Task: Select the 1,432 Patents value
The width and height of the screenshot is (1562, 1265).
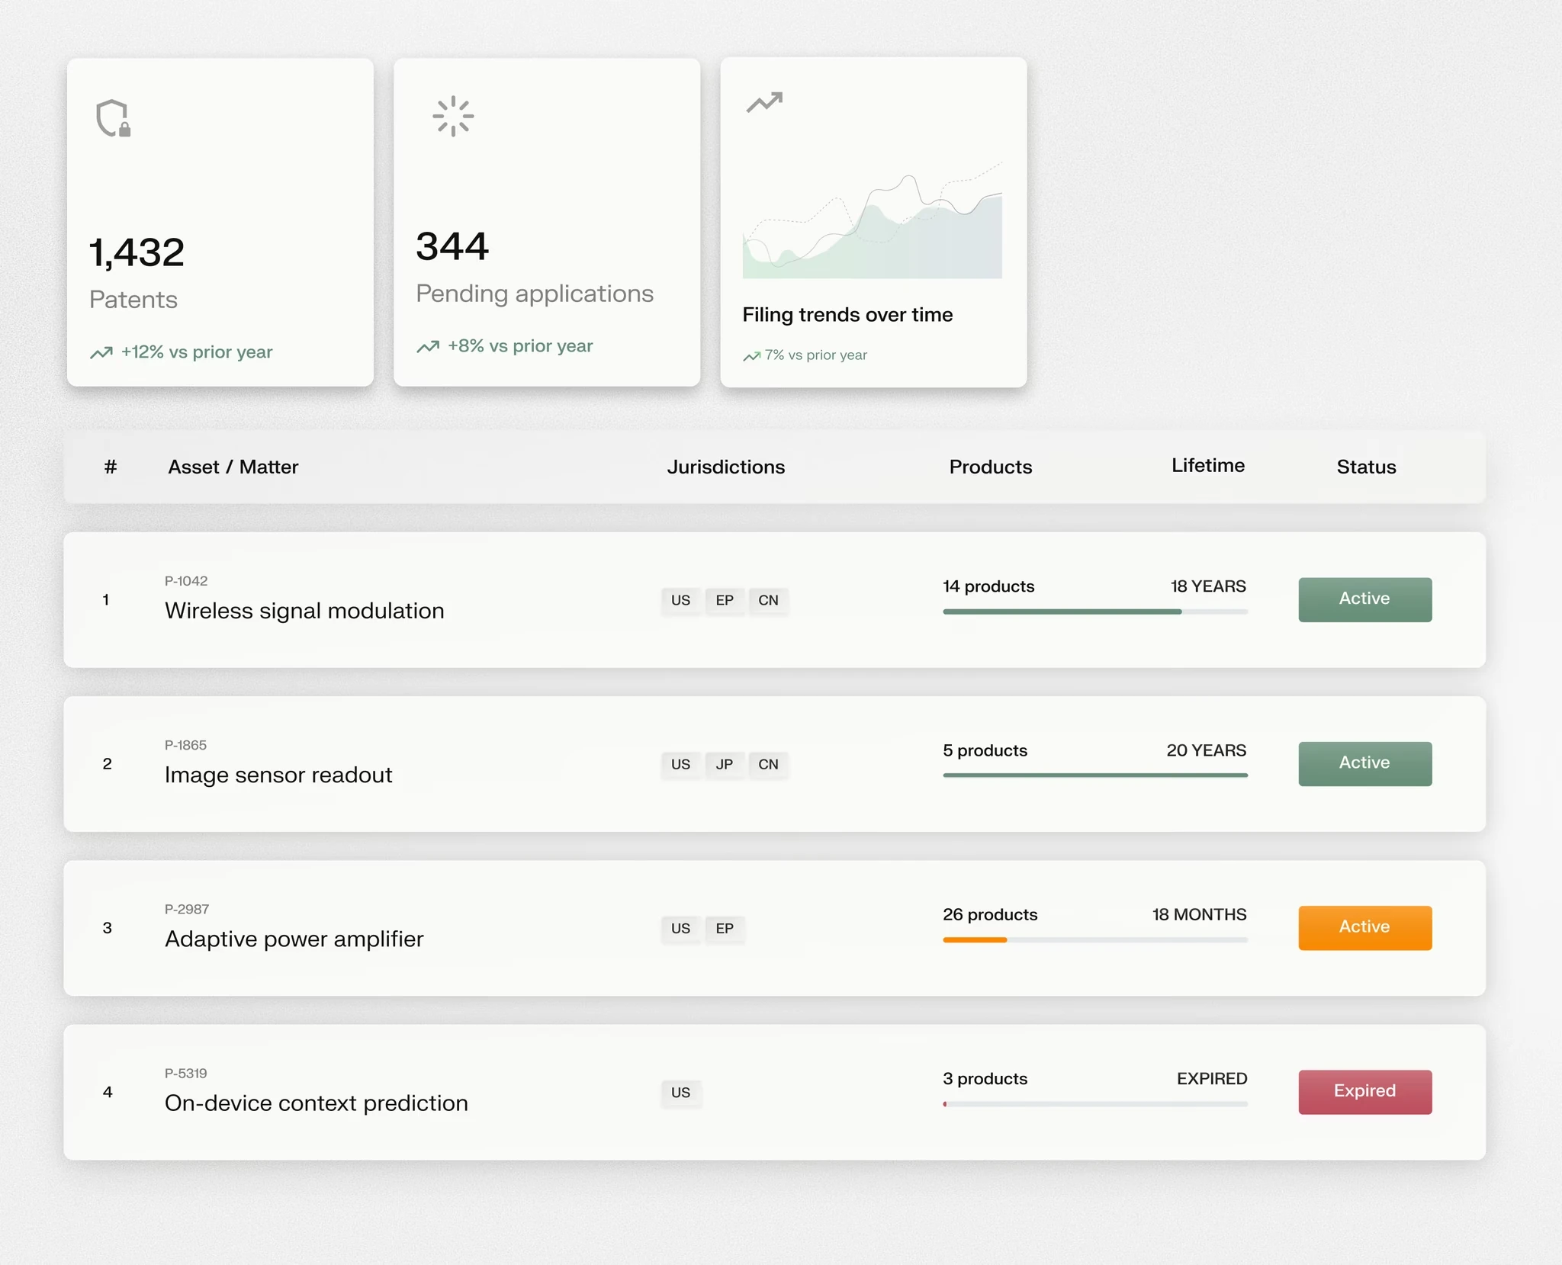Action: coord(137,252)
